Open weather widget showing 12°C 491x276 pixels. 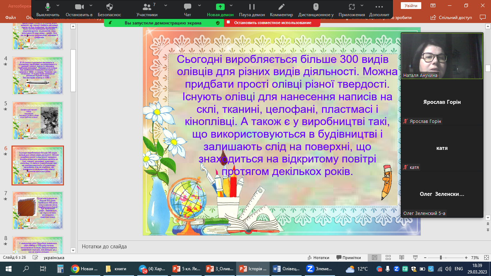[357, 268]
